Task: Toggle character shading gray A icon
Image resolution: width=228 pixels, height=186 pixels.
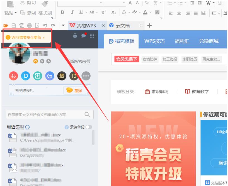Action: point(157,12)
